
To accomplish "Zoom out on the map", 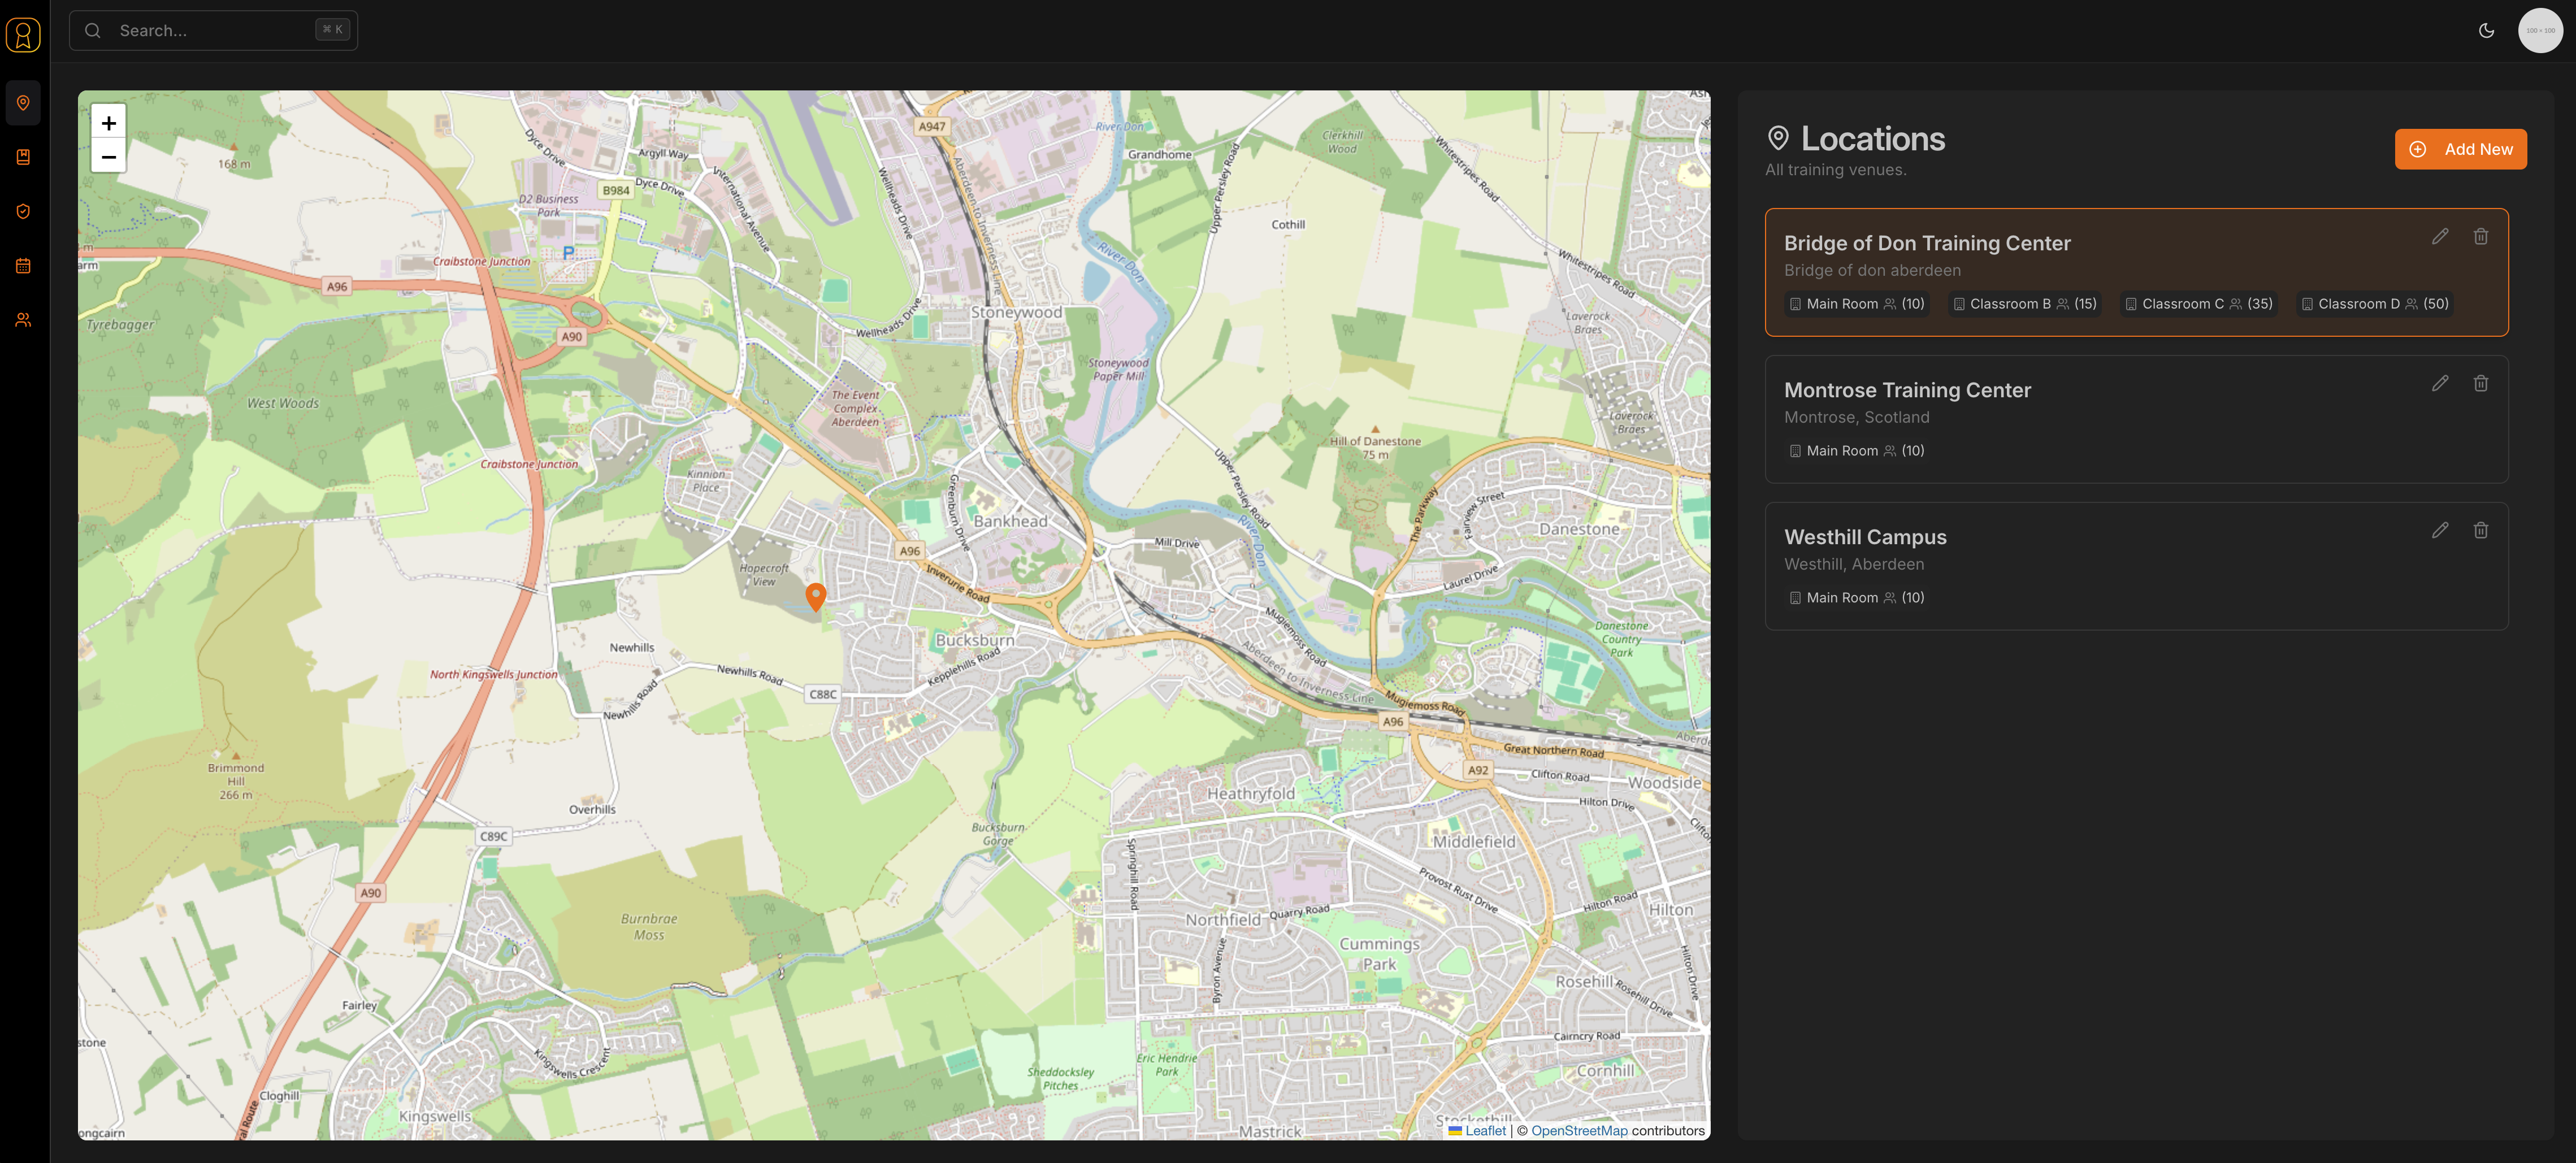I will click(109, 157).
